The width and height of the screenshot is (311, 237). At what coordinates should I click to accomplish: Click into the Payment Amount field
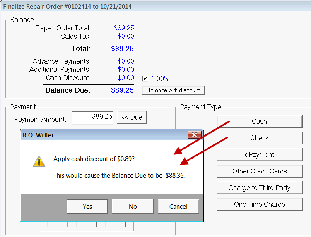(93, 117)
